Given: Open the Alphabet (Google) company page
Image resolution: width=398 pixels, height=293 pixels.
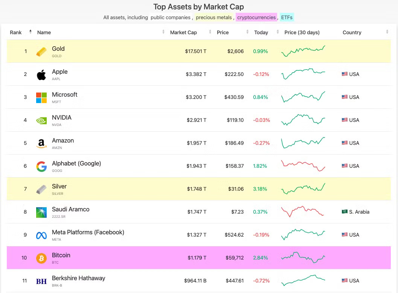Looking at the screenshot, I should (76, 164).
